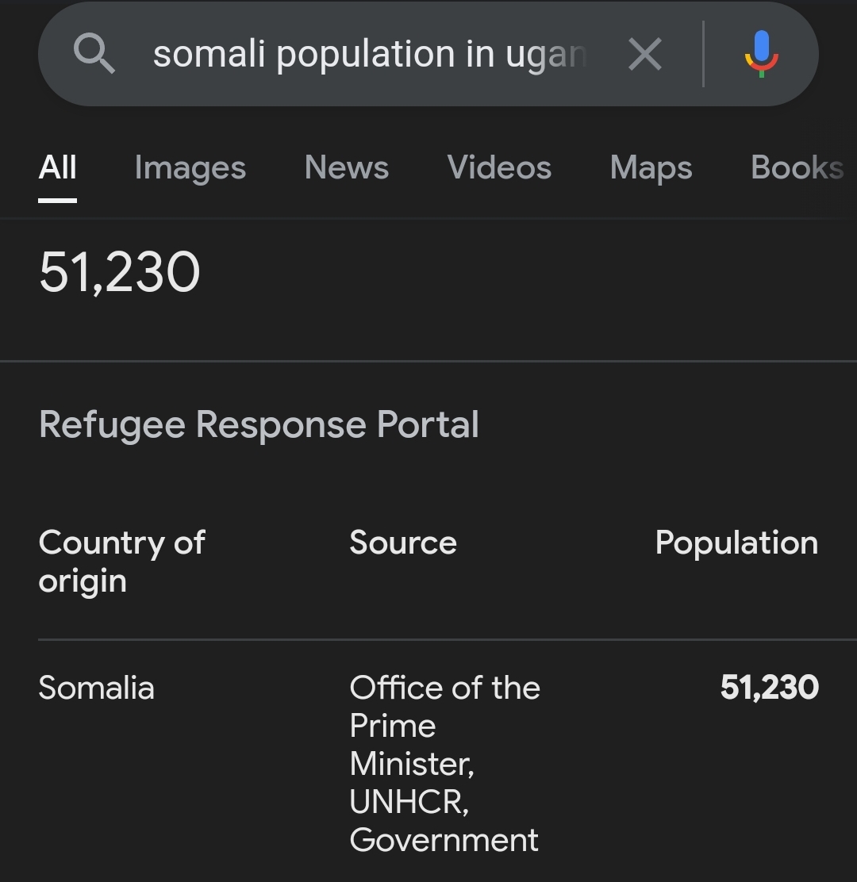Click the divider beside the microphone icon
The height and width of the screenshot is (882, 857).
pos(703,54)
